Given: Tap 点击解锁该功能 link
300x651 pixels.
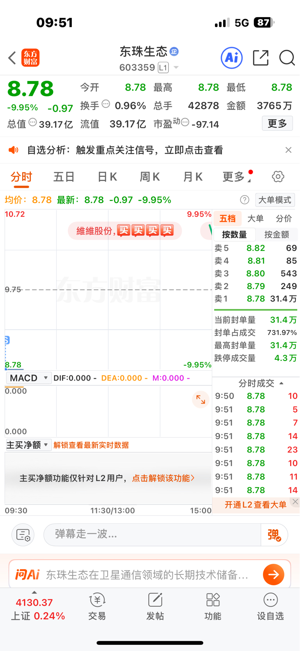Looking at the screenshot, I should pos(163,478).
